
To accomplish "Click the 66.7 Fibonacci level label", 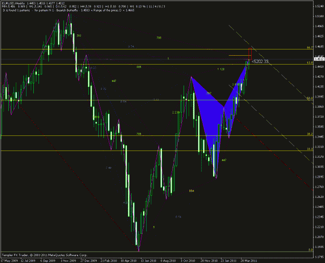I will (310, 47).
